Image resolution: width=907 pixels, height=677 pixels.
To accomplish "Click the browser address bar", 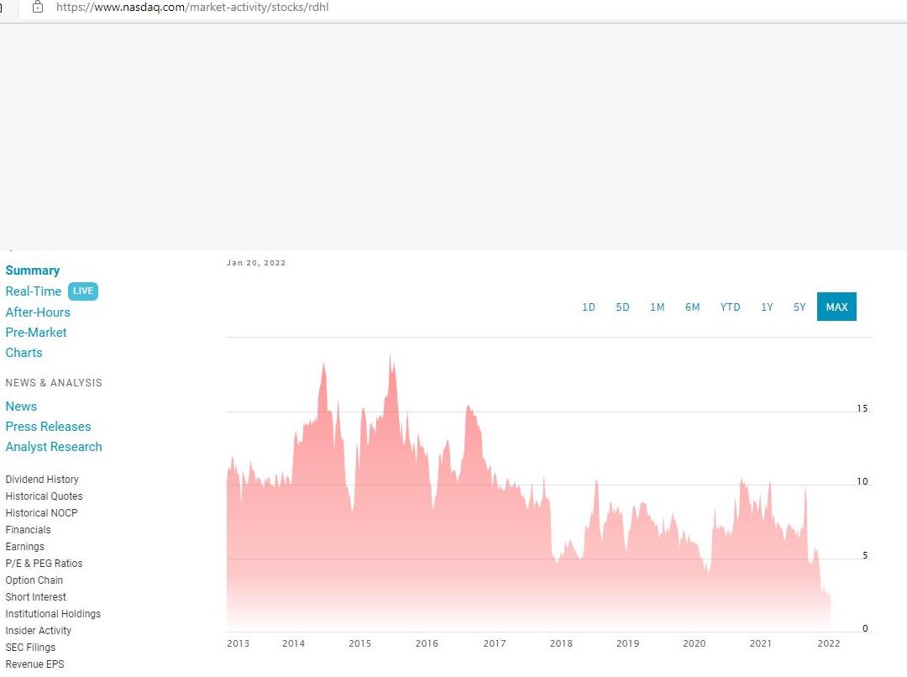I will (336, 7).
